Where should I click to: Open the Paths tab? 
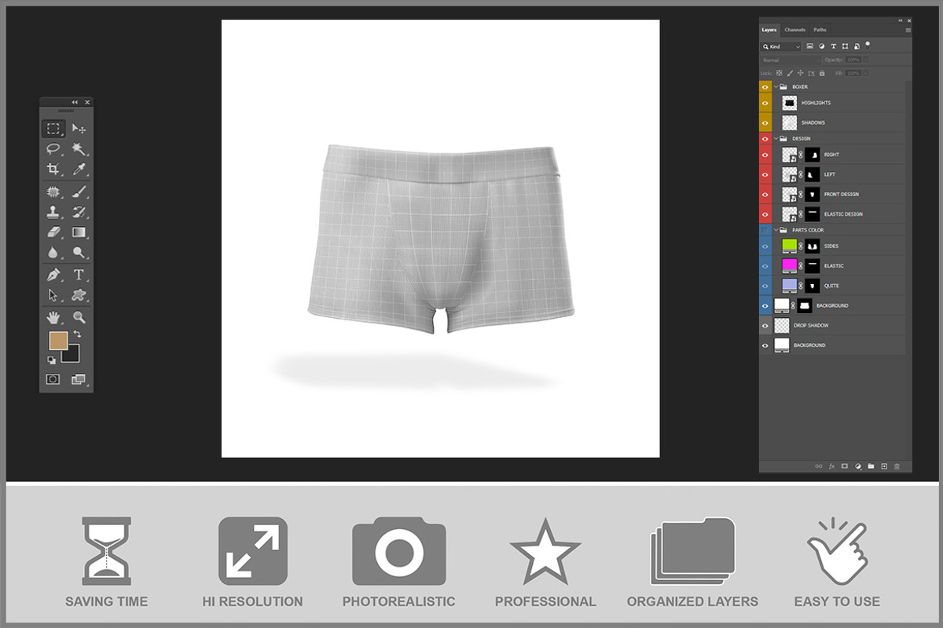click(820, 30)
